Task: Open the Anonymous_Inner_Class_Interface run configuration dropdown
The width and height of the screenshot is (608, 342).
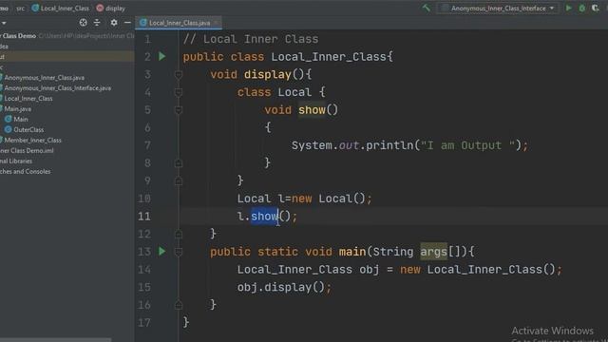Action: [499, 9]
